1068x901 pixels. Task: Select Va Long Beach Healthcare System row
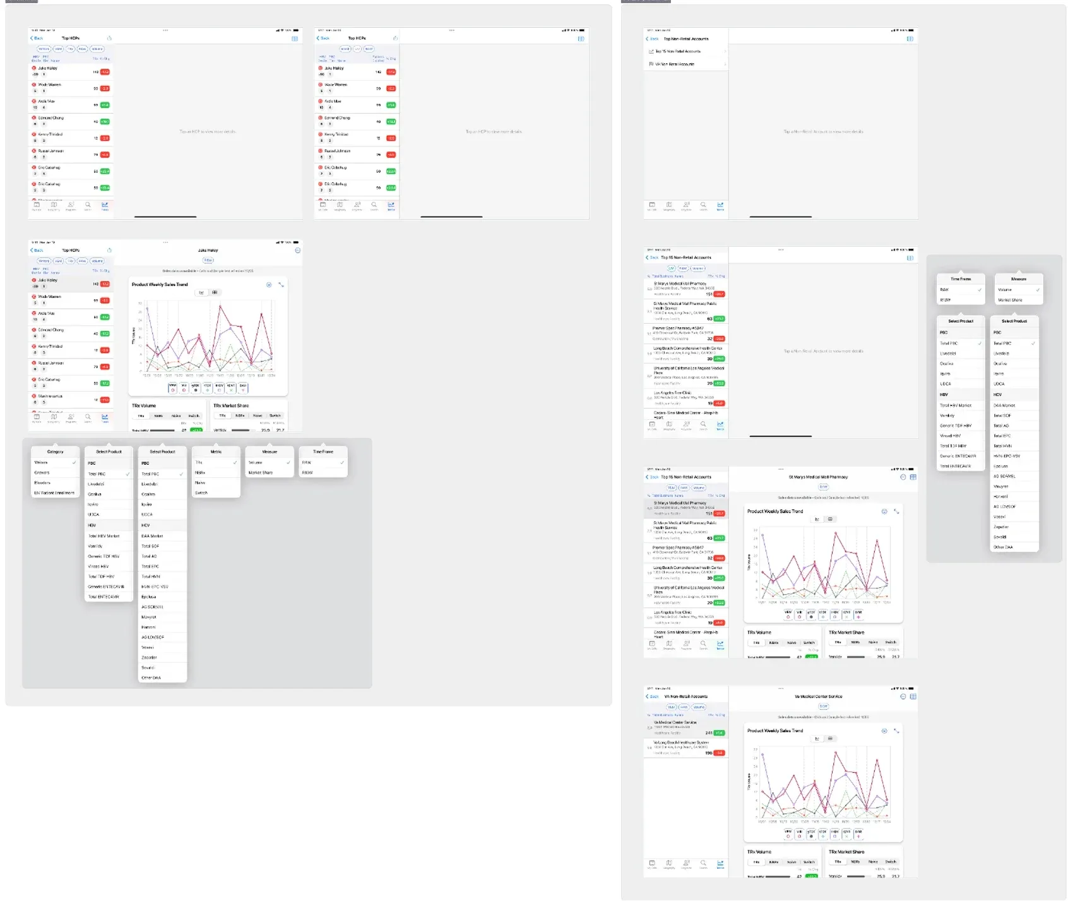(686, 747)
